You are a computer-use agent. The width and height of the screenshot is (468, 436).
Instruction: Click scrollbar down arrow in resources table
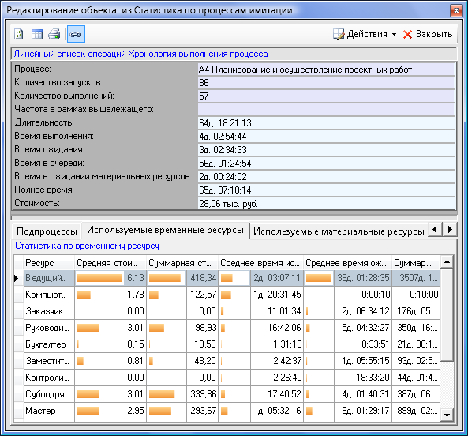click(x=447, y=415)
